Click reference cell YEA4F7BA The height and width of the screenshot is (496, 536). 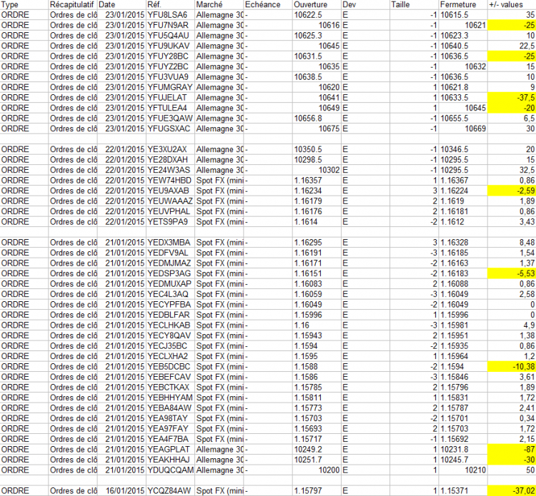[x=171, y=440]
